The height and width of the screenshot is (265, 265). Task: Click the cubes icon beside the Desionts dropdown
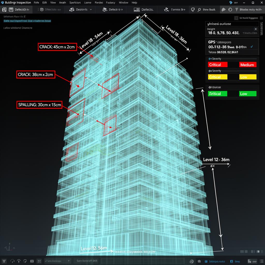pos(72,10)
